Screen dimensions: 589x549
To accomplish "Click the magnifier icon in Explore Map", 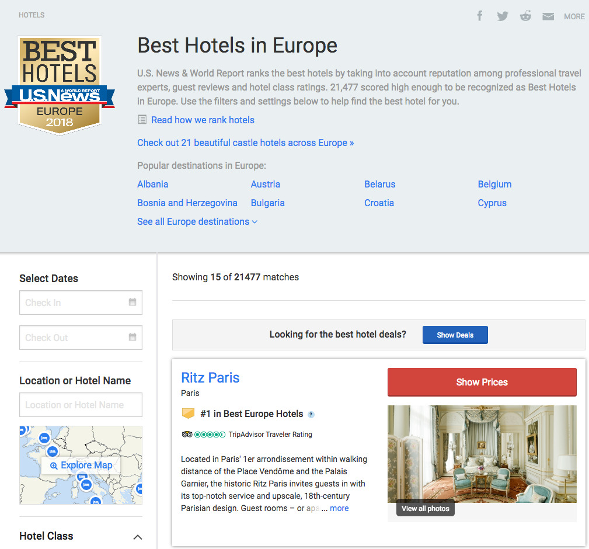I will pos(54,465).
